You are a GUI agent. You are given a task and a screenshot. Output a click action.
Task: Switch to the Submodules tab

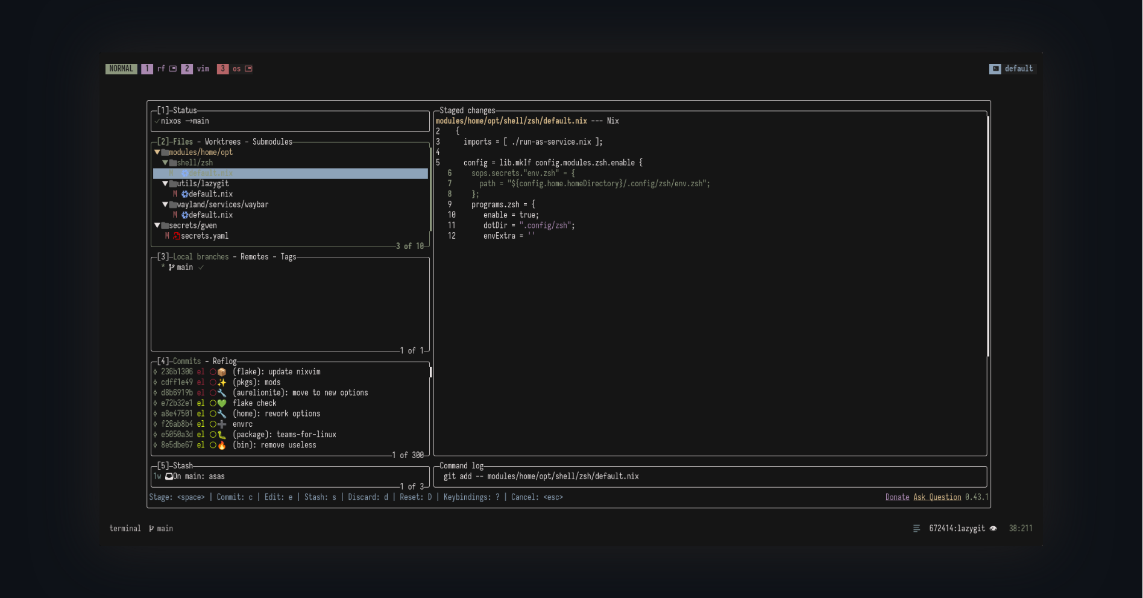pyautogui.click(x=272, y=142)
